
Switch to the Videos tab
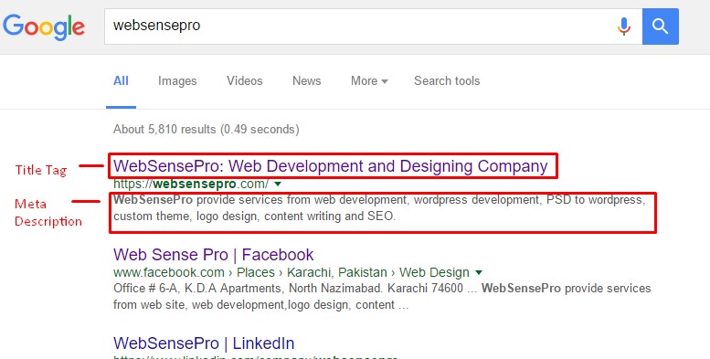click(x=245, y=81)
